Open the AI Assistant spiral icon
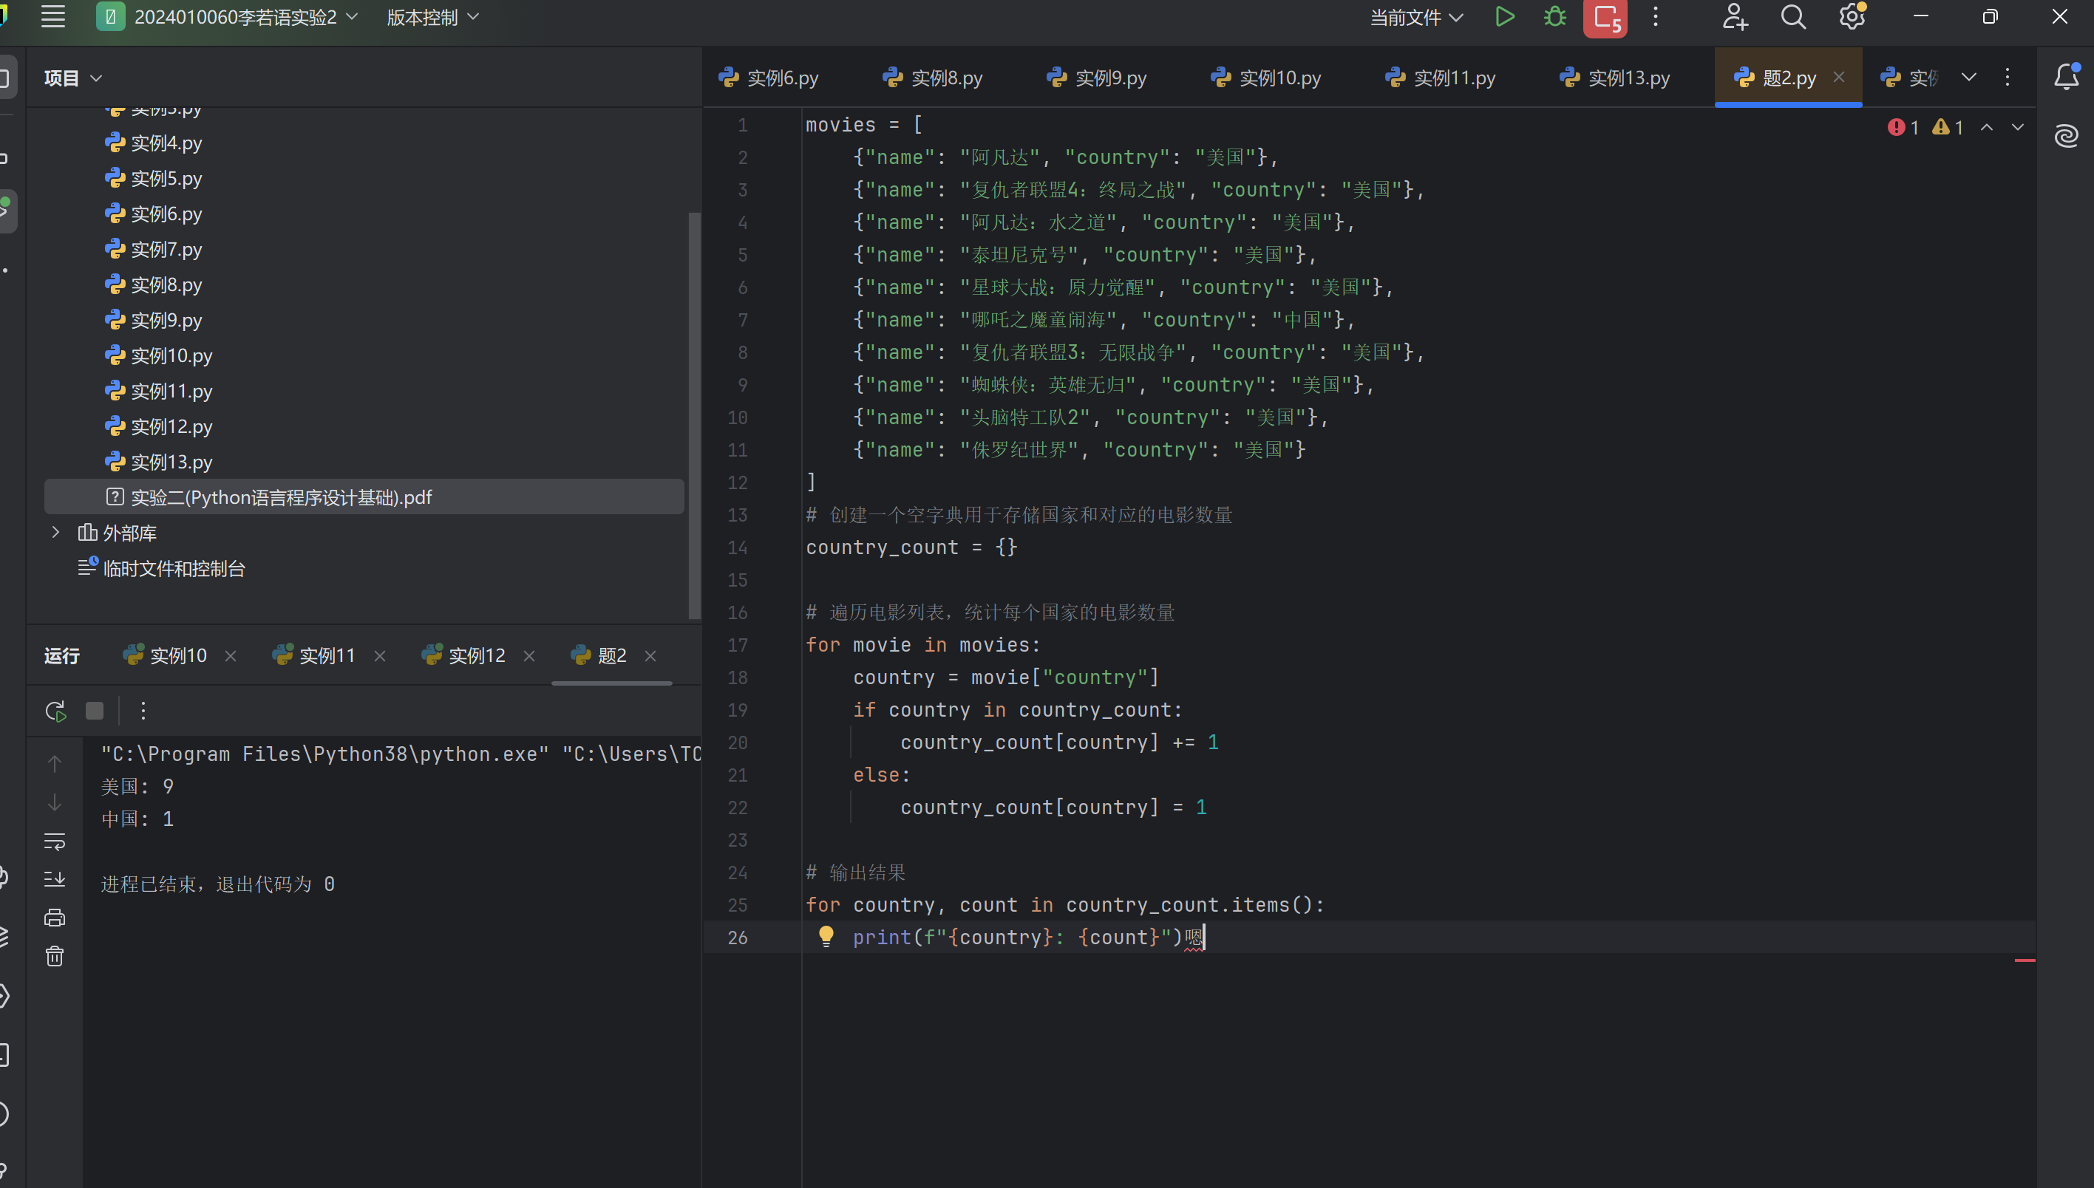 [2065, 135]
